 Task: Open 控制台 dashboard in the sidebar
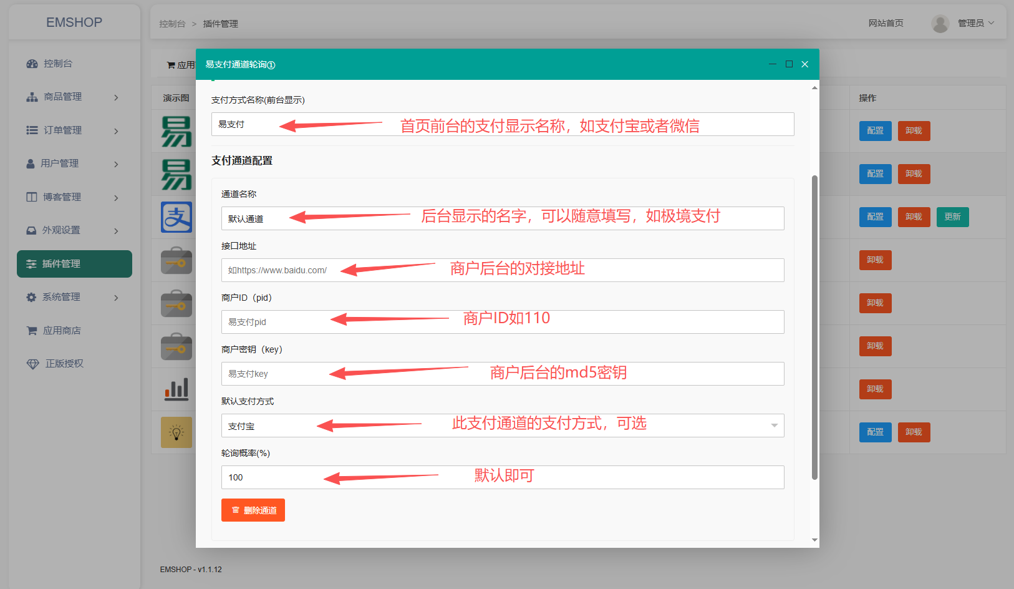(x=58, y=64)
